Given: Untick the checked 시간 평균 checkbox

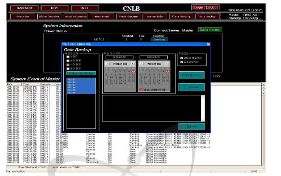Looking at the screenshot, I should tap(68, 65).
